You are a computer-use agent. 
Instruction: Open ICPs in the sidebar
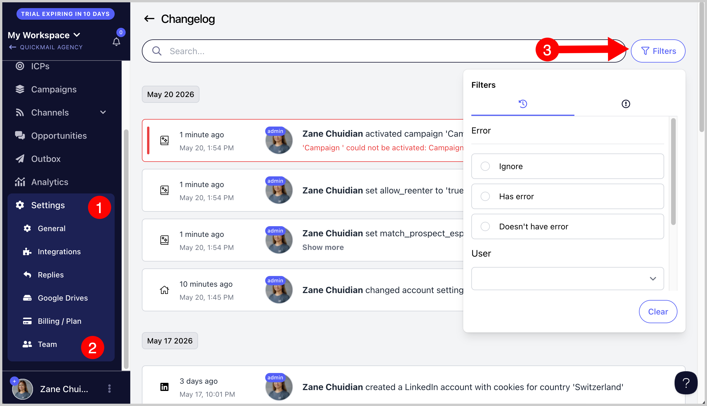(40, 66)
